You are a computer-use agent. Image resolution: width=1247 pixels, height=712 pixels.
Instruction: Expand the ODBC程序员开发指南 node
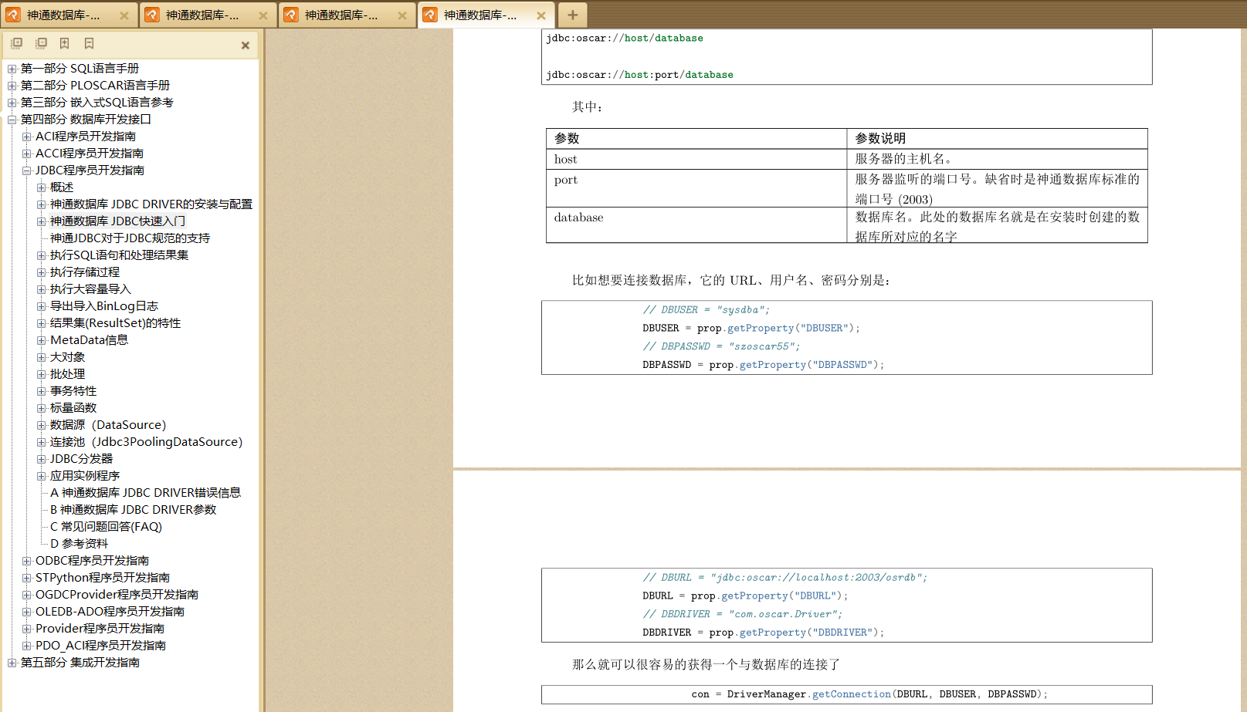(x=26, y=561)
